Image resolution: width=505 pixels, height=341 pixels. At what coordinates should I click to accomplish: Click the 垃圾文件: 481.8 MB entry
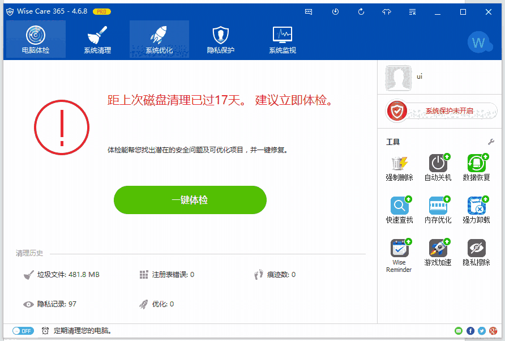click(x=62, y=275)
